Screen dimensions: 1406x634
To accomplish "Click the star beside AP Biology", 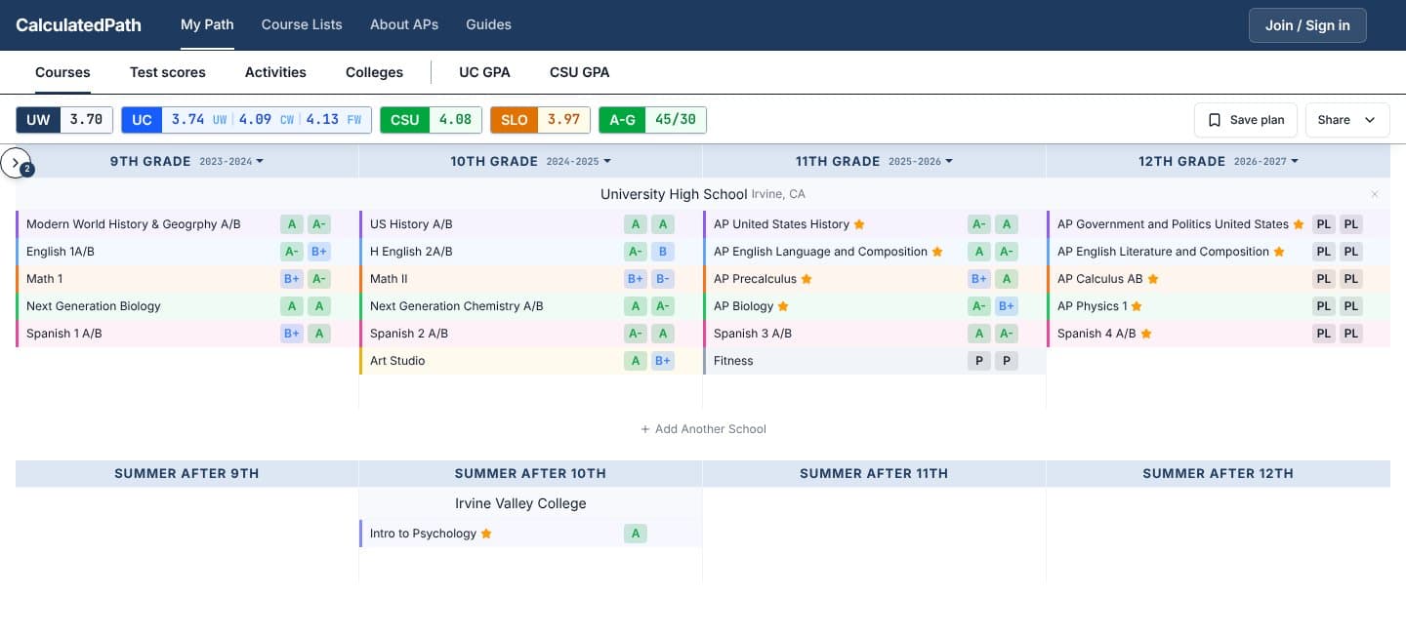I will 783,306.
